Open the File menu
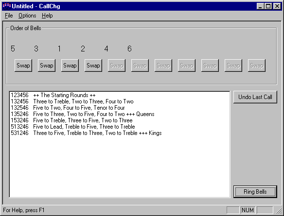The height and width of the screenshot is (216, 284). (9, 16)
